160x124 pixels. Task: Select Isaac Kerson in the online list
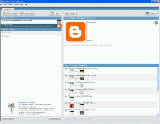click(31, 21)
